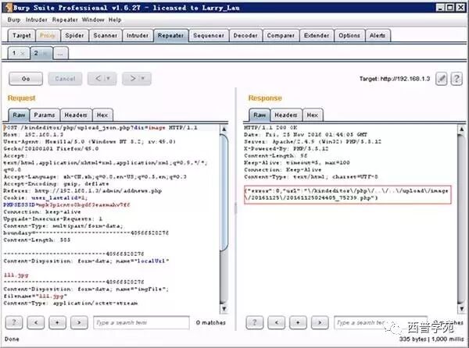Click the Cancel button
The width and height of the screenshot is (469, 348).
pyautogui.click(x=65, y=79)
